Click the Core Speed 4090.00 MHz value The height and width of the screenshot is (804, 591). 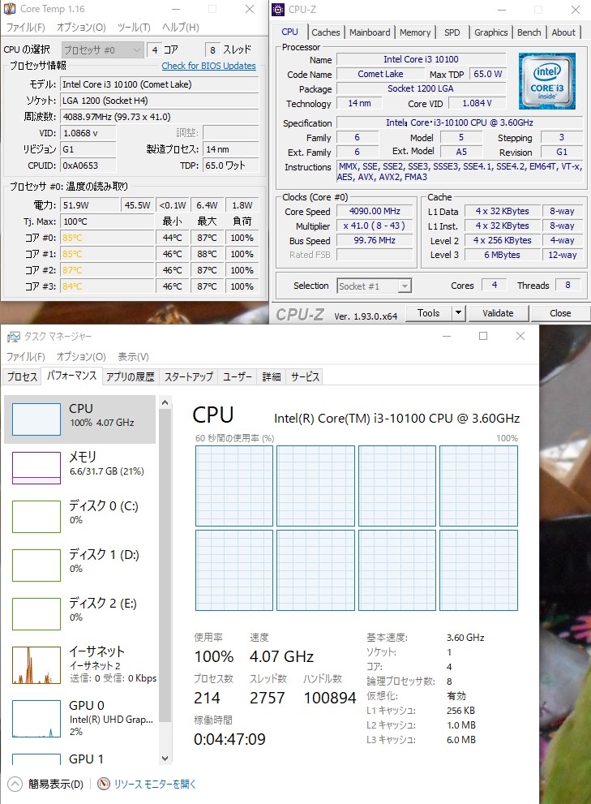375,211
